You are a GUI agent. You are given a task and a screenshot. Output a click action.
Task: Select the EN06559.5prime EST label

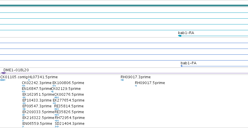(x=37, y=123)
